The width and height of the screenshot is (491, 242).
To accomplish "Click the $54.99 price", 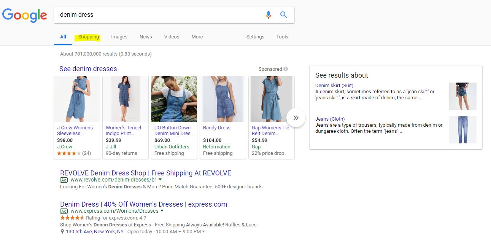I will (259, 140).
